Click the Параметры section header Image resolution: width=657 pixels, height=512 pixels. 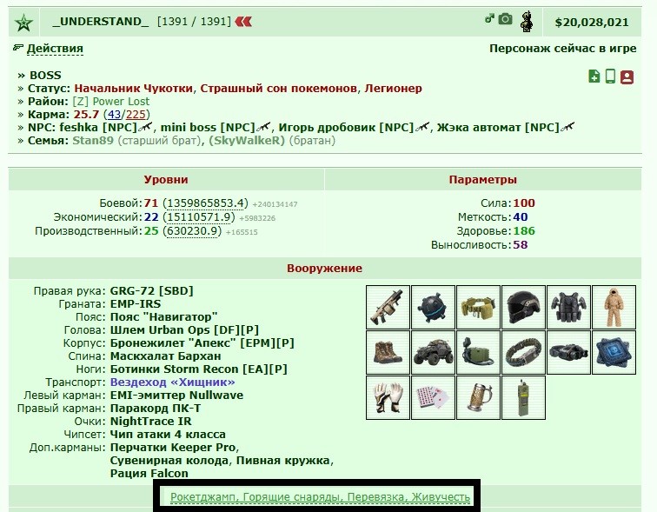482,179
